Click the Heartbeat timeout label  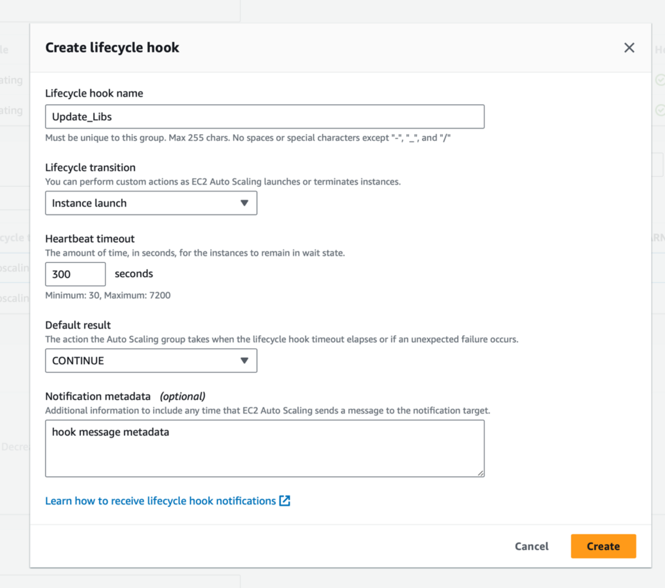(x=90, y=239)
